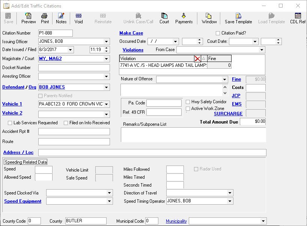The width and height of the screenshot is (307, 226).
Task: Enable Hwy Safety Corridor checkbox
Action: click(x=188, y=102)
